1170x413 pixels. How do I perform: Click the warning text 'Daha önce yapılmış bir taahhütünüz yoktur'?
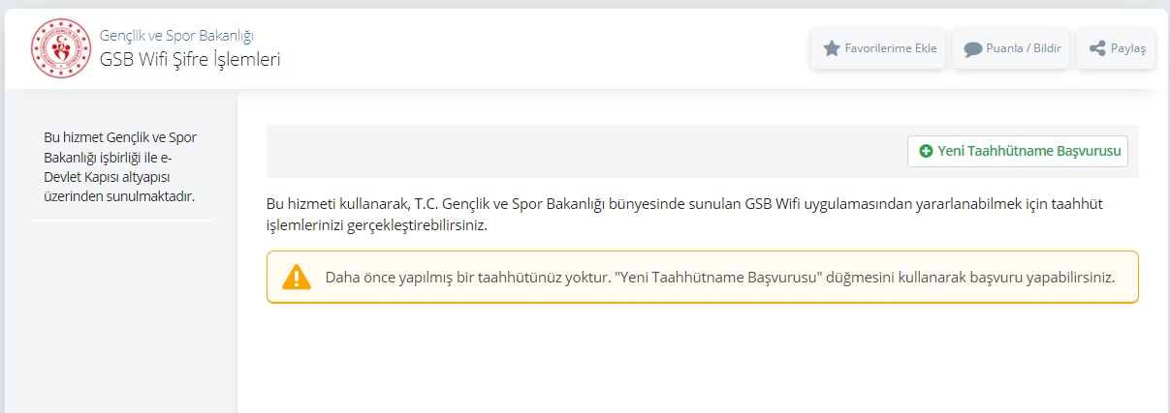(x=468, y=277)
